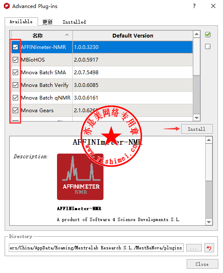Toggle the Mnova Gears checkbox
The height and width of the screenshot is (273, 223).
[x=15, y=111]
